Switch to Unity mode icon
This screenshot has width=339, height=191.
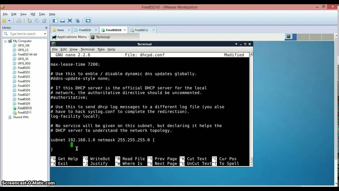[77, 21]
